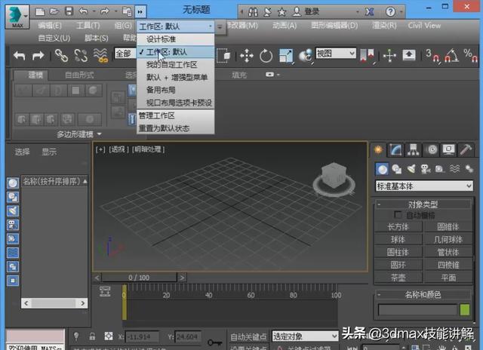Click the 长方体 box button

[397, 226]
